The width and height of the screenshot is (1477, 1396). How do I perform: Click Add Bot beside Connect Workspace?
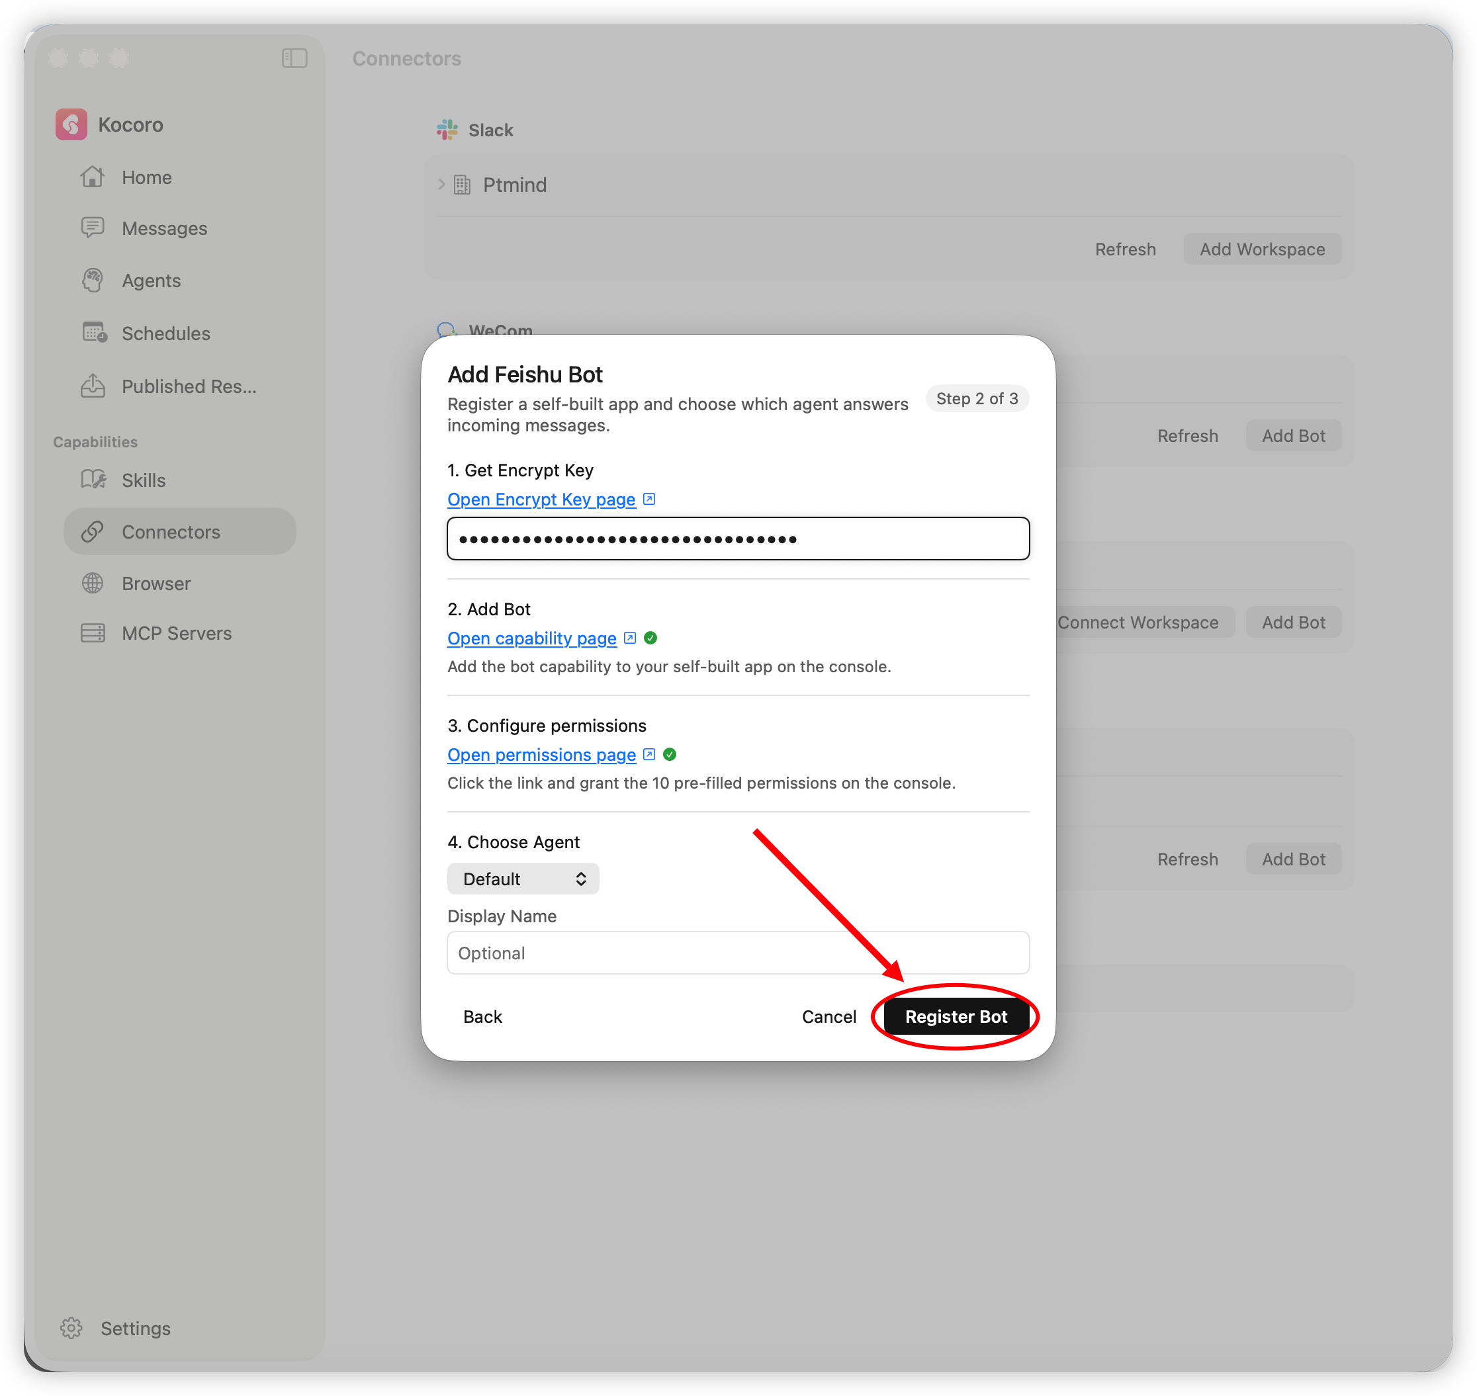[1294, 622]
